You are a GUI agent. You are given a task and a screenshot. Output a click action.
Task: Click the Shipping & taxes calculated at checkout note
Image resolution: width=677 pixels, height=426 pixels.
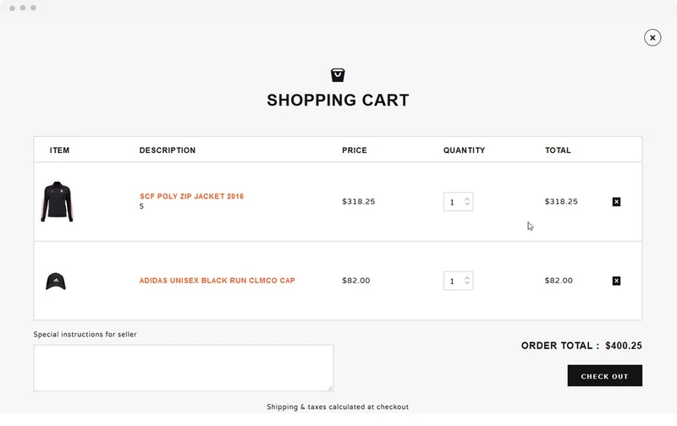(x=338, y=407)
